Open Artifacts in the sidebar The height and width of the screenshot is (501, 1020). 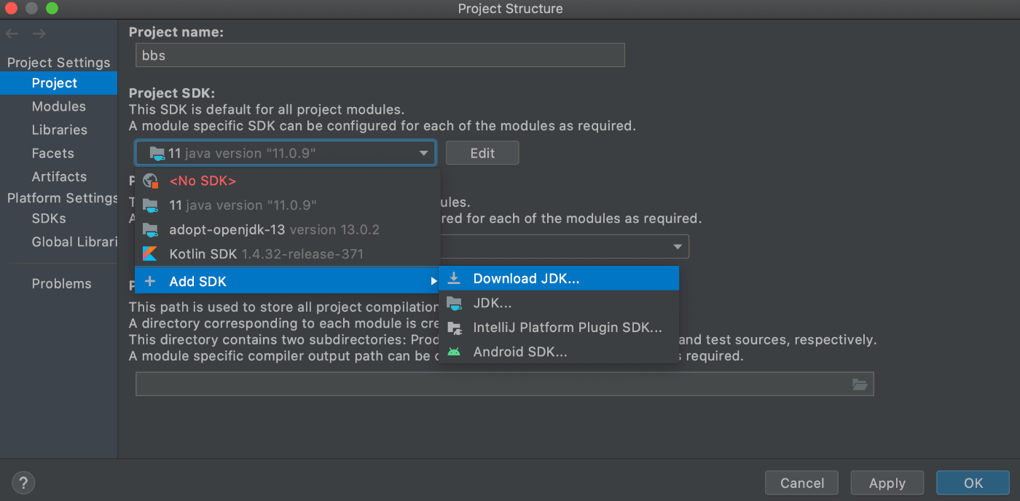(58, 176)
